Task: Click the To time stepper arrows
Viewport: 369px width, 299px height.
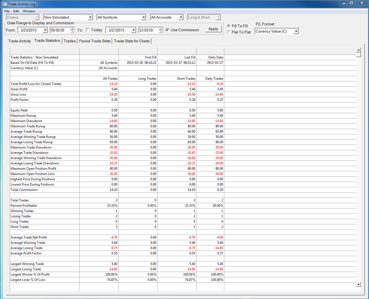Action: pyautogui.click(x=161, y=30)
